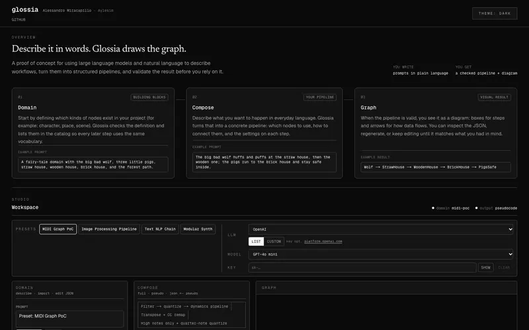The width and height of the screenshot is (529, 330).
Task: Select the full tab in Compose panel
Action: coord(142,293)
